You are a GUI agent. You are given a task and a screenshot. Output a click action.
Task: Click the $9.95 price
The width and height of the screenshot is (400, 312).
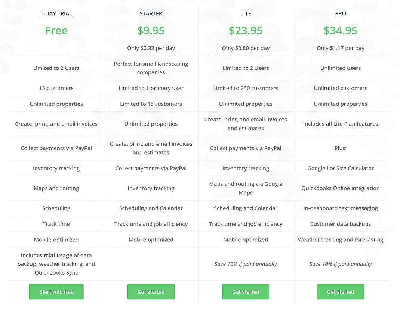151,31
